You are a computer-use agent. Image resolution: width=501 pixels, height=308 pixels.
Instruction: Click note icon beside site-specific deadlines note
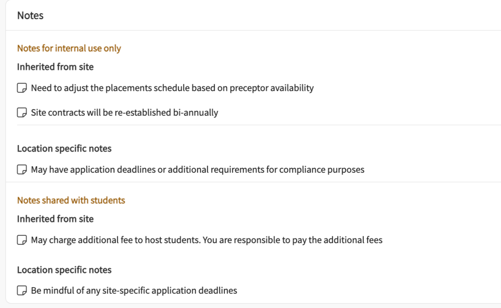click(22, 290)
